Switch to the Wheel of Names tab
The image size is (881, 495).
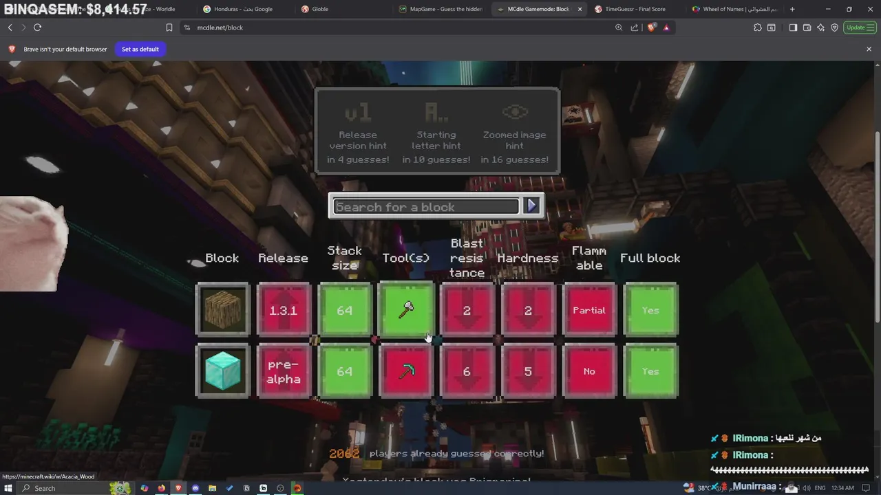pyautogui.click(x=734, y=9)
